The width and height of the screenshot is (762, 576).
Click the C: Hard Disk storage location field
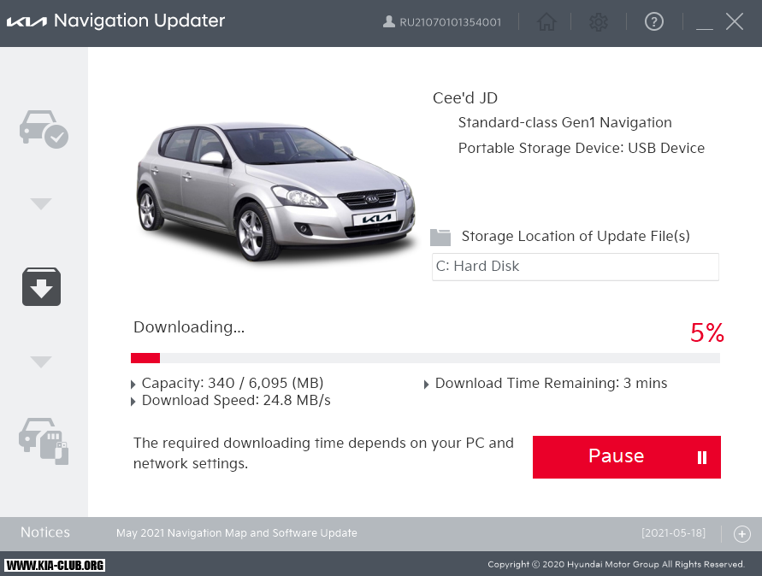575,267
